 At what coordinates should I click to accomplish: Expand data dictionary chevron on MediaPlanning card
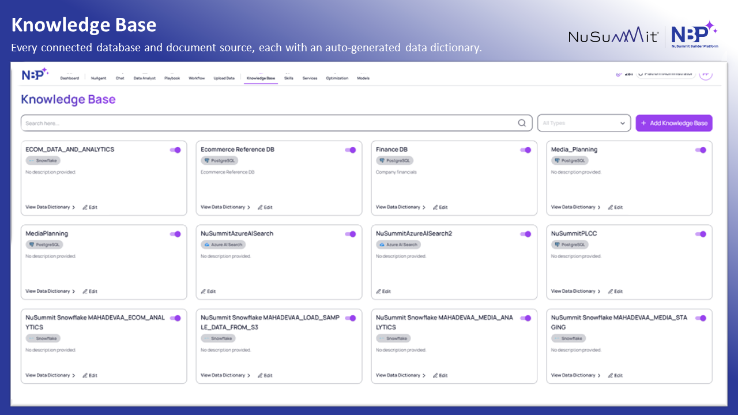point(74,291)
